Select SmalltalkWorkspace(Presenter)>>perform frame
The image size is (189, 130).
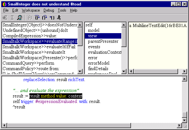click(40, 58)
